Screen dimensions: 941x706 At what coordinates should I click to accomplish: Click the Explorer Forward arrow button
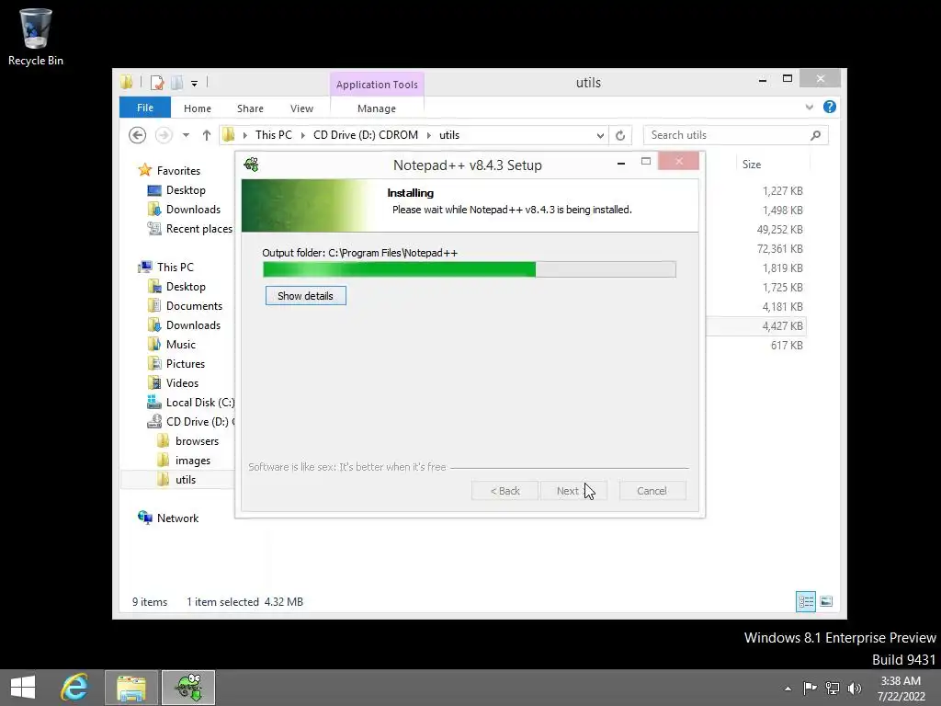(x=164, y=135)
